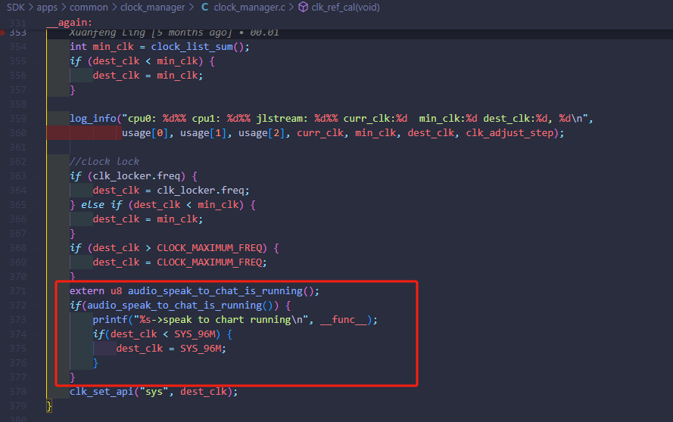Click CLOCK_MAXIMUM_FREQ assignment on line 369
The width and height of the screenshot is (673, 422).
210,262
